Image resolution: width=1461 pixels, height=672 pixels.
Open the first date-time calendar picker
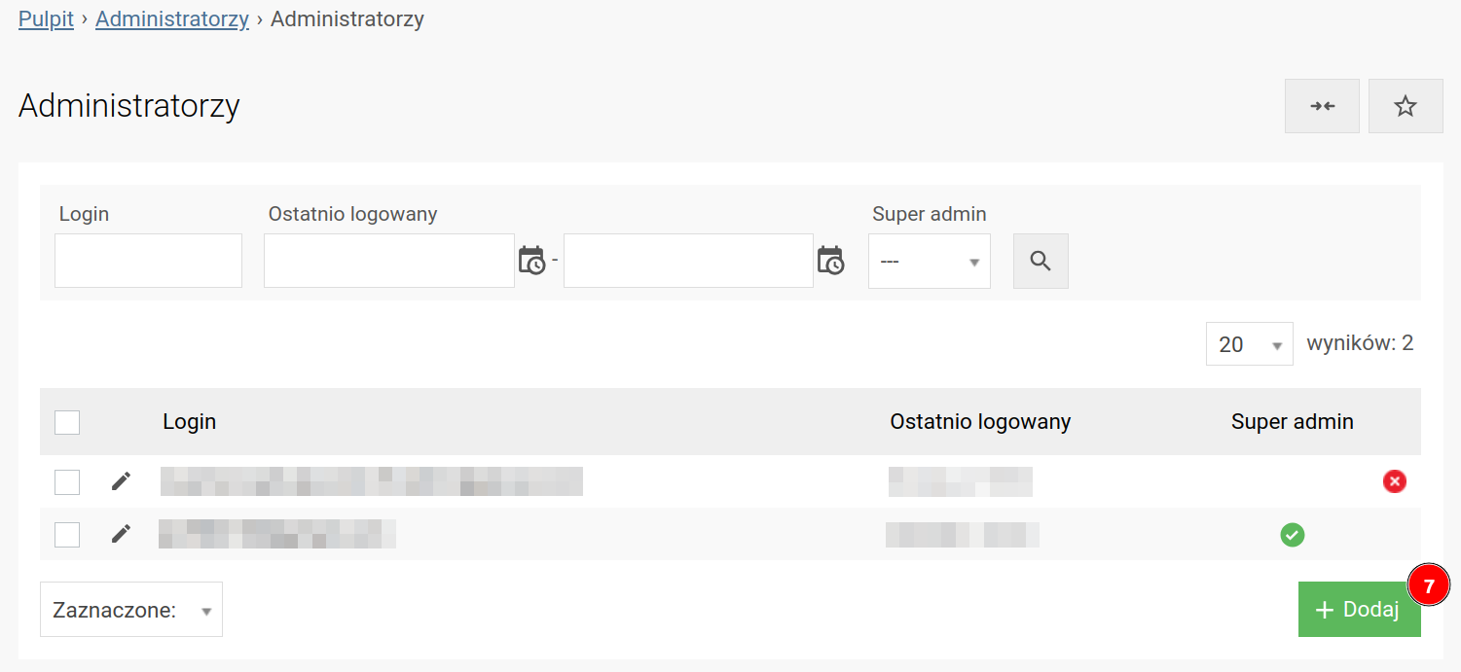531,261
